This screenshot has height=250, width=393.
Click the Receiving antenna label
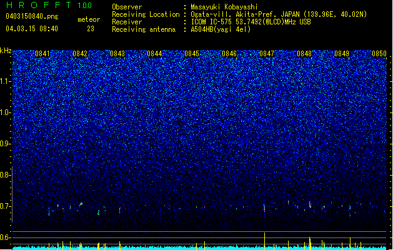pyautogui.click(x=144, y=29)
